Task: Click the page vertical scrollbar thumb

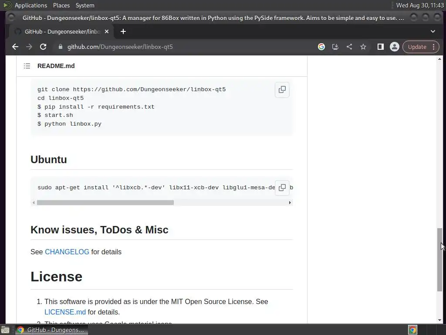Action: click(x=440, y=259)
